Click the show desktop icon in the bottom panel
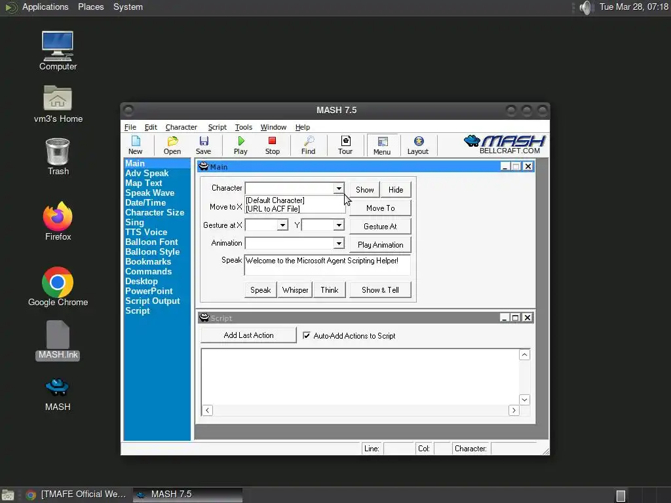Screen dimensions: 671x503 click(8, 495)
